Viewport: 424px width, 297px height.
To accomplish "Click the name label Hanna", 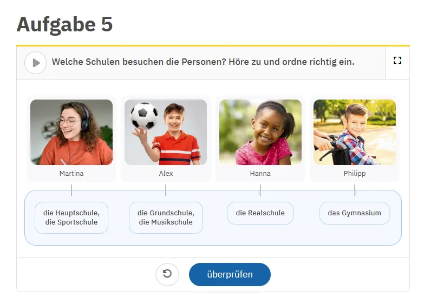I will pos(260,174).
